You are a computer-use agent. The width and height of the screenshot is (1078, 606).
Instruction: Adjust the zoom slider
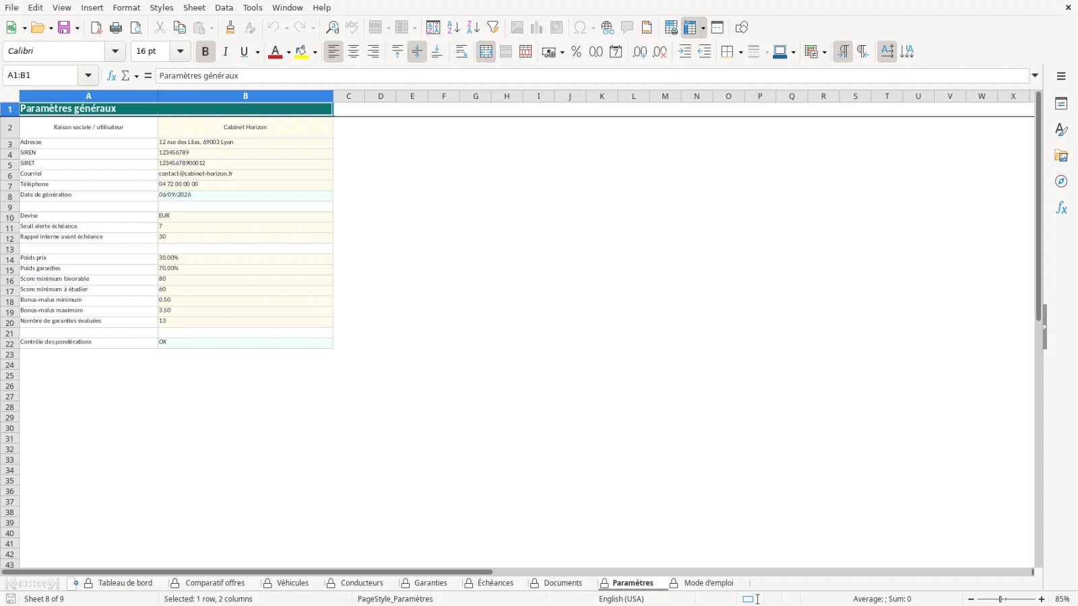pyautogui.click(x=1002, y=599)
